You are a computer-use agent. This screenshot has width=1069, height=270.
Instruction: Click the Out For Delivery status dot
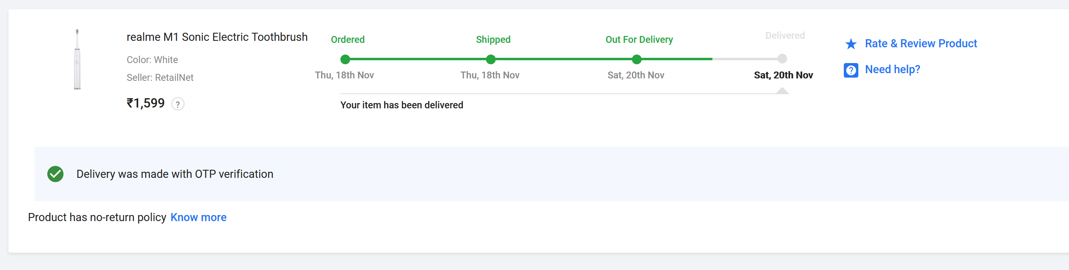pyautogui.click(x=636, y=59)
